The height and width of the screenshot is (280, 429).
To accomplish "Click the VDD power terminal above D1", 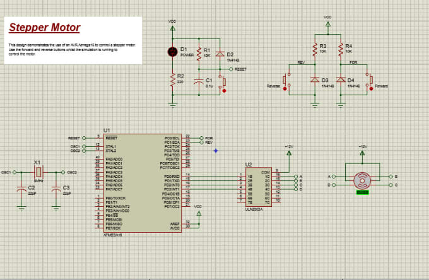I will 172,28.
